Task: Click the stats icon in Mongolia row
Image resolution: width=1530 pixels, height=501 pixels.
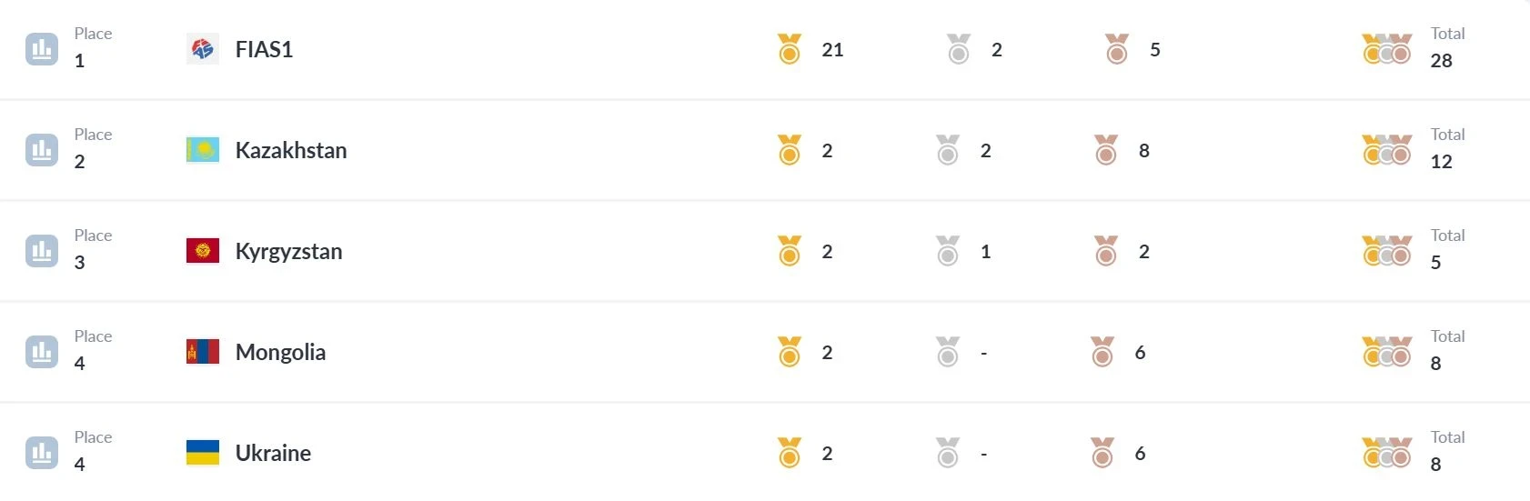Action: (x=42, y=352)
